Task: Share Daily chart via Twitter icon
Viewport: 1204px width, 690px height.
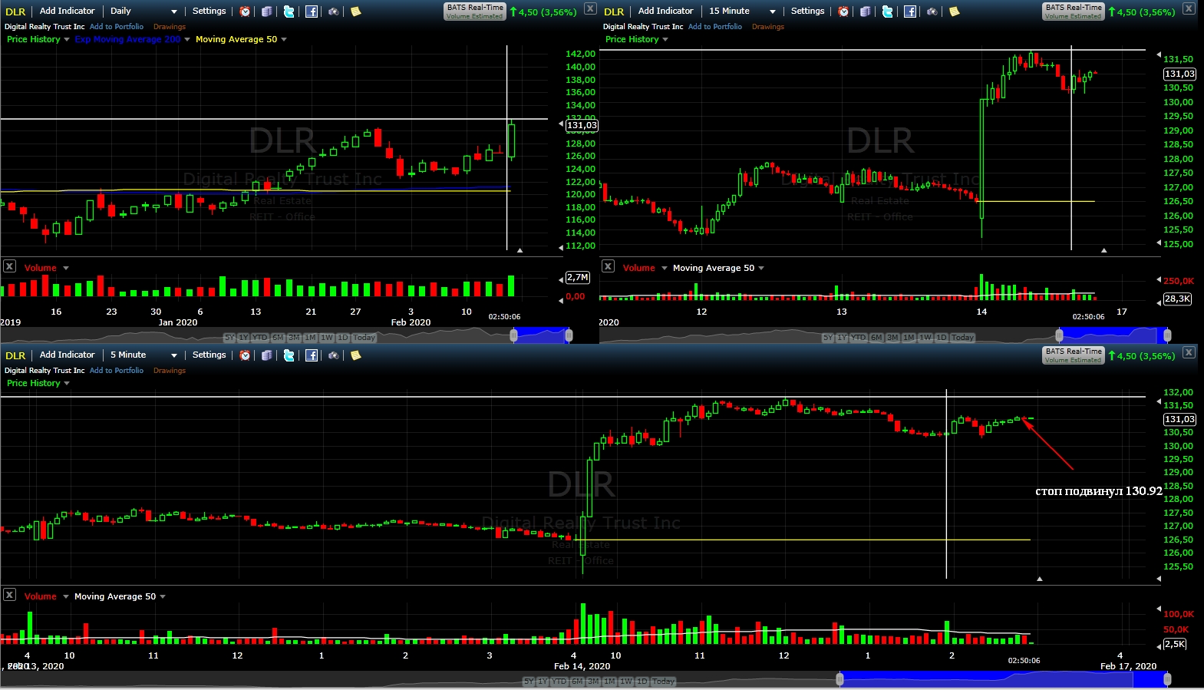Action: pos(289,12)
